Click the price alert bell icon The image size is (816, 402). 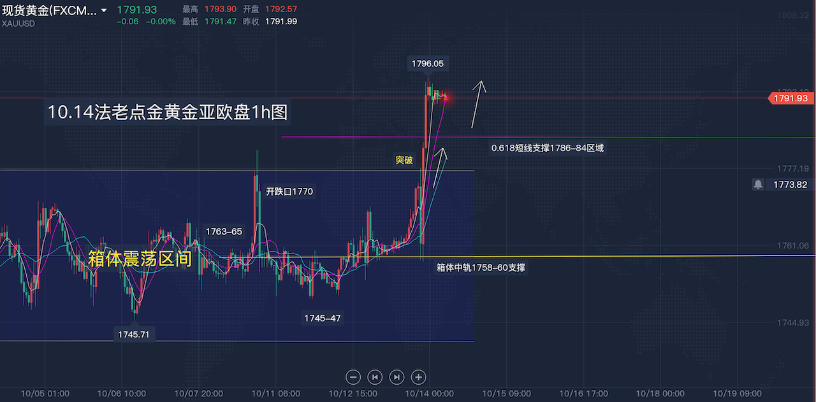(757, 184)
